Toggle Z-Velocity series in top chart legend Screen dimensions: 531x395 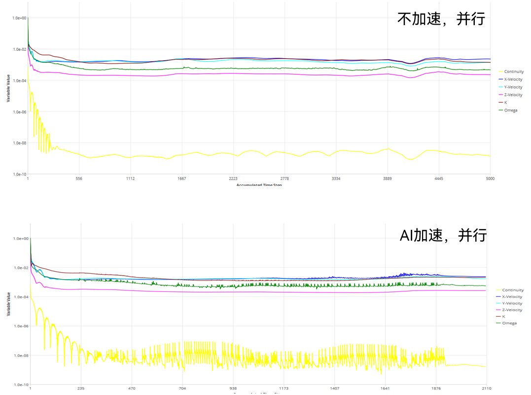511,95
